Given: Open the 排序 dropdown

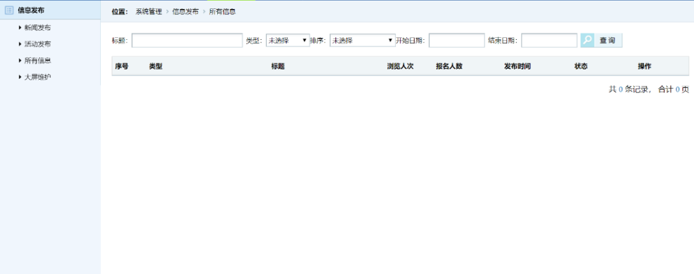Looking at the screenshot, I should click(362, 40).
